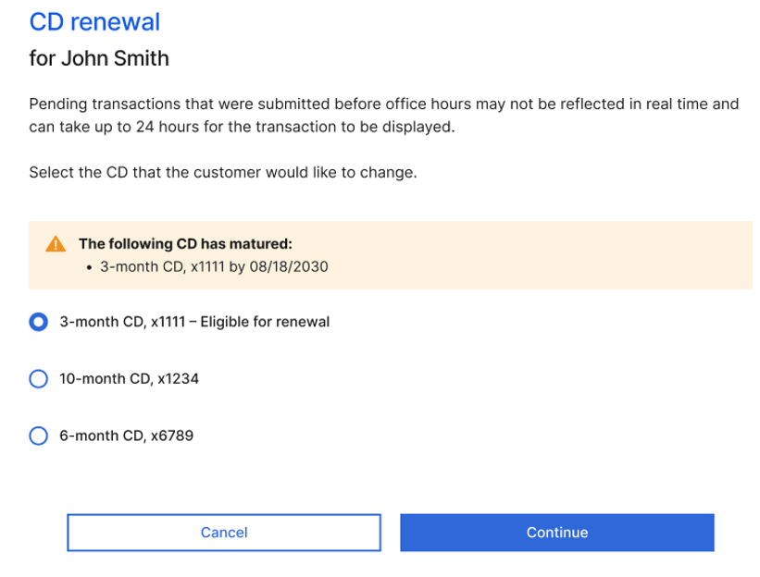Click "The following CD has matured" bold text

186,243
